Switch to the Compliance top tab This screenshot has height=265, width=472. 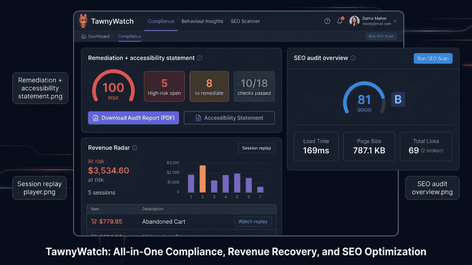pos(161,22)
